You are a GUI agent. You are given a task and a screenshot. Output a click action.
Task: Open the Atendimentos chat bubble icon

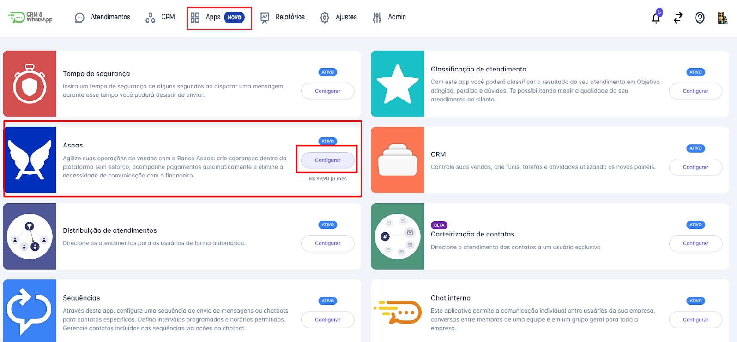80,18
